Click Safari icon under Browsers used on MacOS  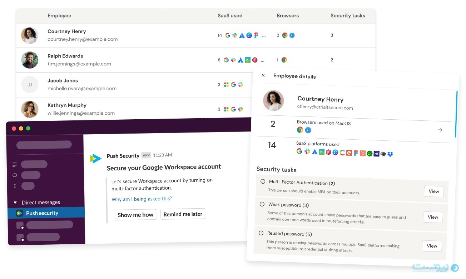(308, 130)
